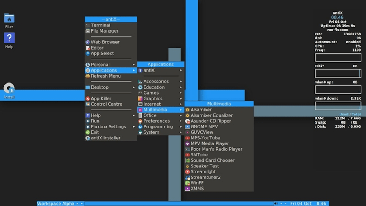Click the green Exit icon
The height and width of the screenshot is (206, 366).
(88, 132)
